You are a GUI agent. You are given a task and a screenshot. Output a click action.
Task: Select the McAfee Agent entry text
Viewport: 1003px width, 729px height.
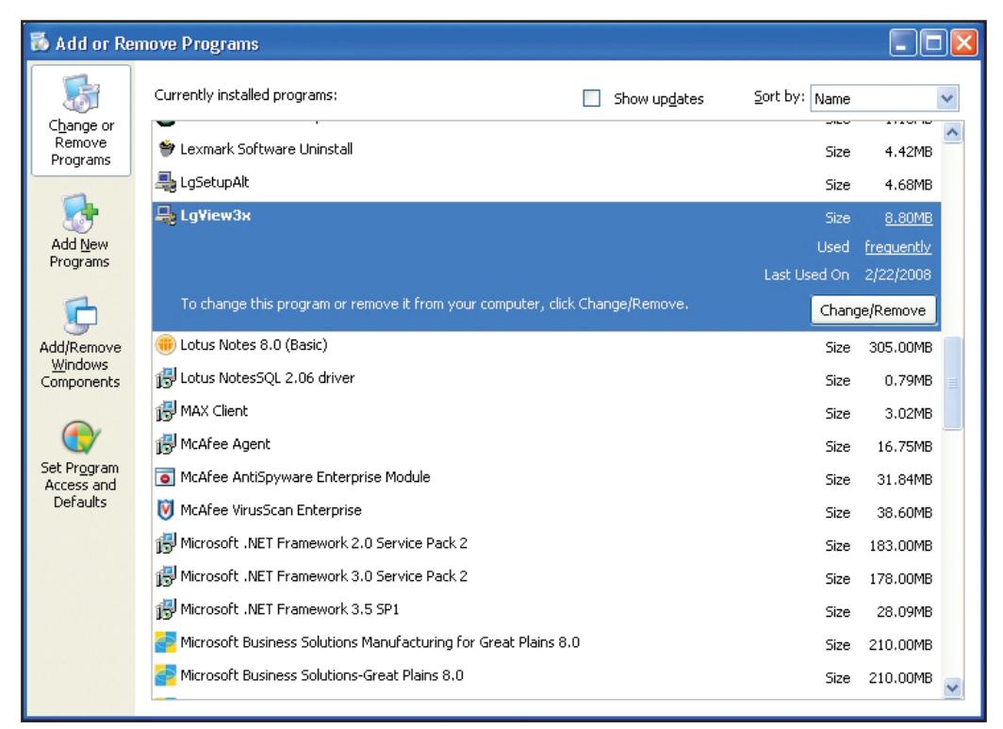click(x=225, y=444)
